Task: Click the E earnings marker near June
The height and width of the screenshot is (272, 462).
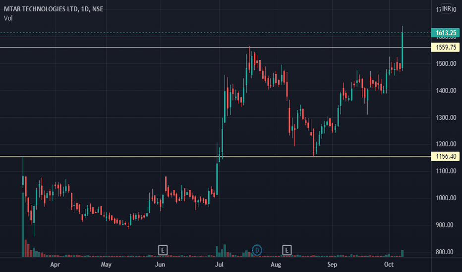Action: click(163, 250)
